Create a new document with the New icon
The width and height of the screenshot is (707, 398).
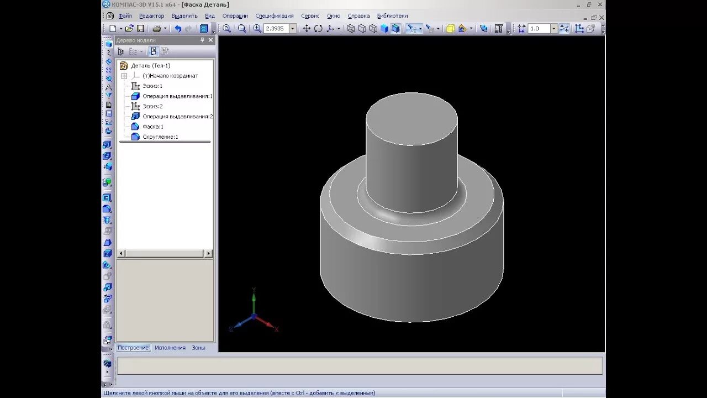[x=113, y=28]
